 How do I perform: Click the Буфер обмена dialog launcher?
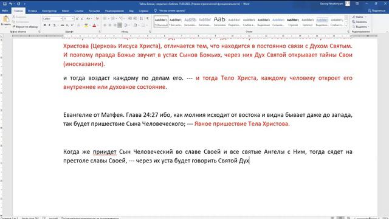click(39, 32)
